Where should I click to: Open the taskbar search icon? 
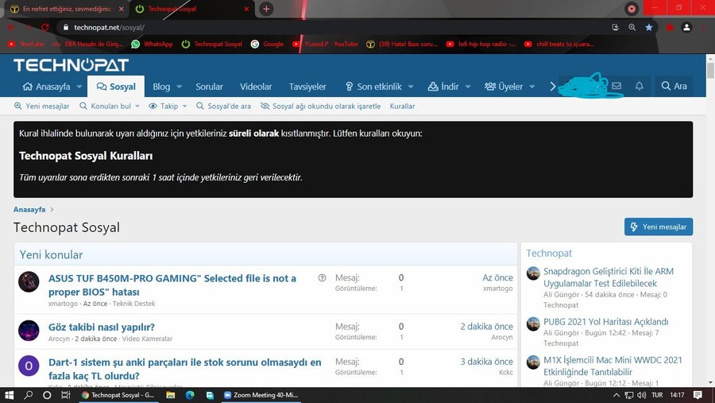[x=29, y=395]
